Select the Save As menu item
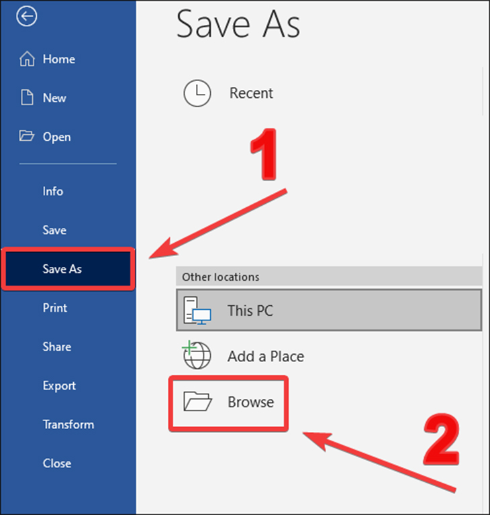This screenshot has height=515, width=490. click(x=68, y=269)
